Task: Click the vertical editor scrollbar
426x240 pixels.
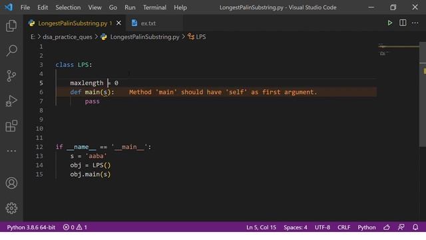Action: [423, 94]
